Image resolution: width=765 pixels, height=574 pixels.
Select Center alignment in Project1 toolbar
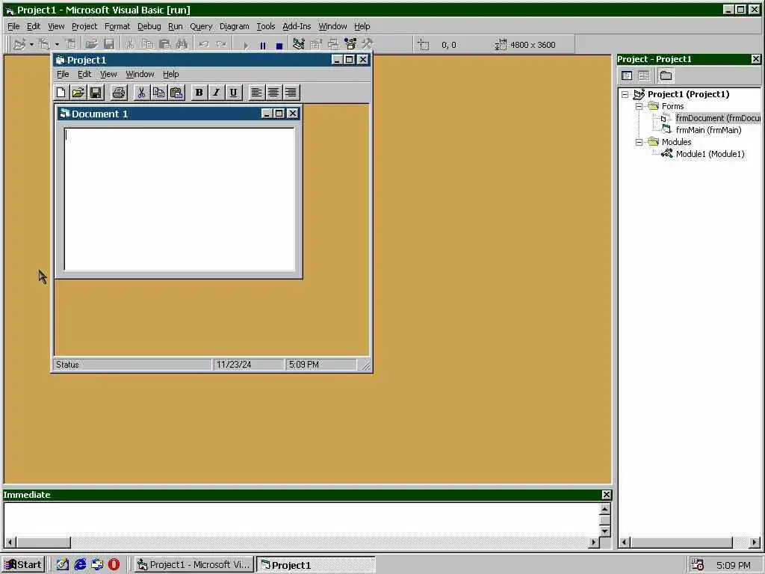pos(273,92)
